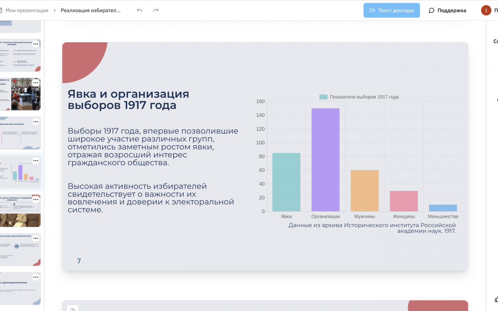Open three-dot menu on правовая база thumbnail
This screenshot has height=311, width=498.
tap(36, 122)
